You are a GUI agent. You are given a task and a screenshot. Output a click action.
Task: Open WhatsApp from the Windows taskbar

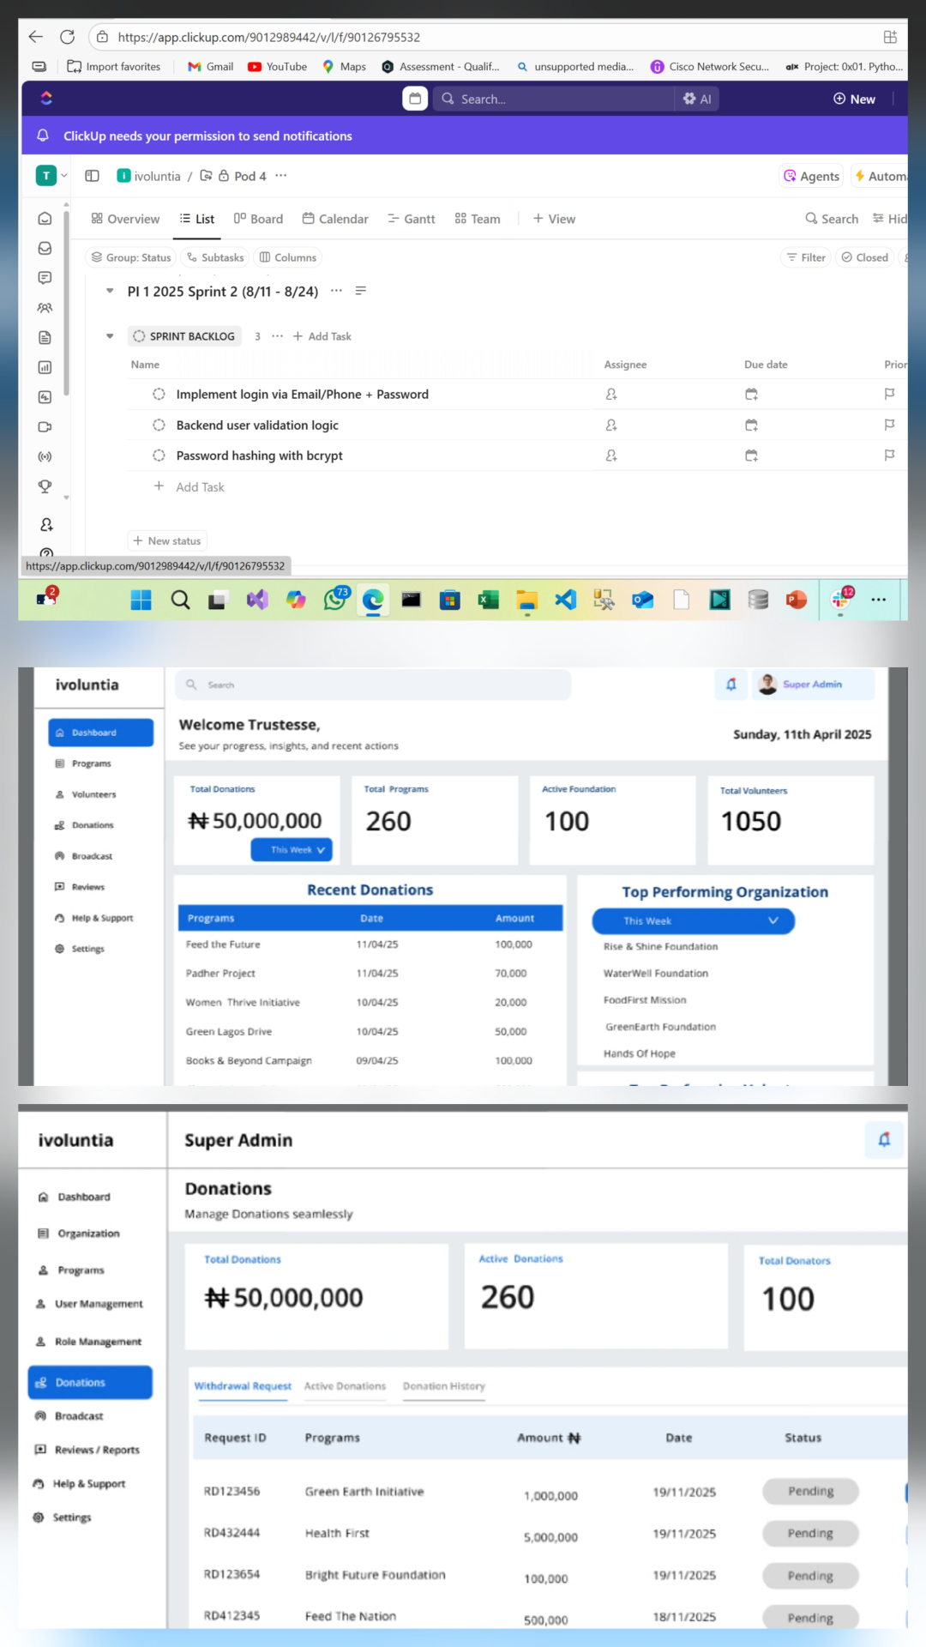[x=335, y=599]
